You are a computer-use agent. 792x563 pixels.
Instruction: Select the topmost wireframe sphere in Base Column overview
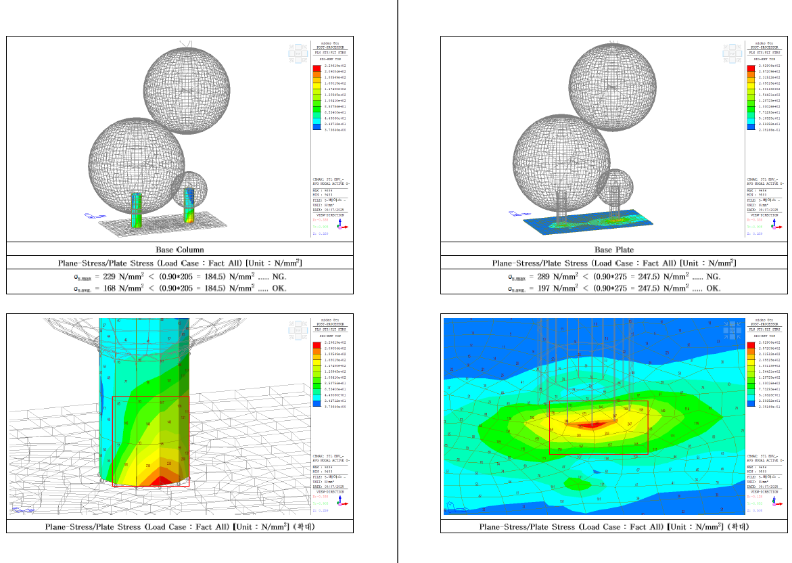187,91
